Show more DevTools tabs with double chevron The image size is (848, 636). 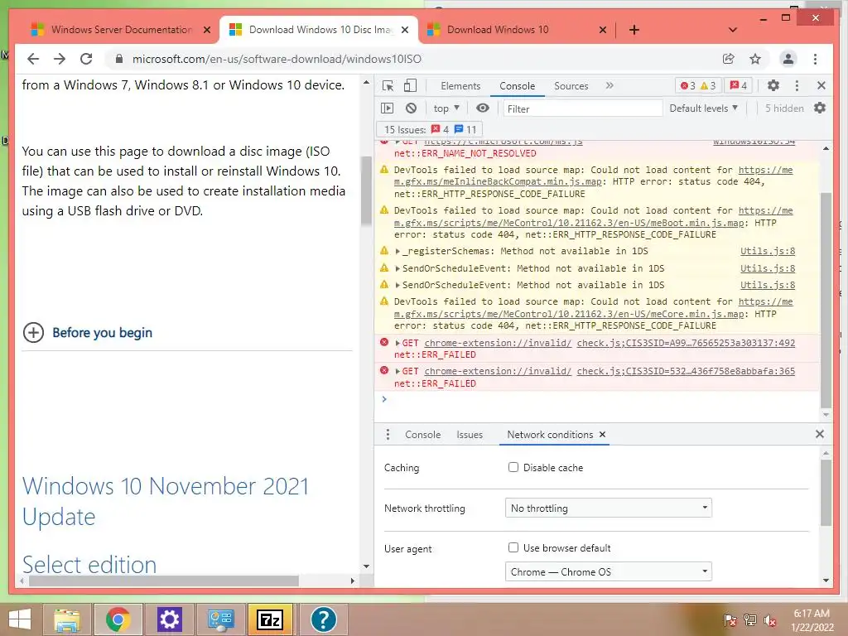click(x=609, y=85)
